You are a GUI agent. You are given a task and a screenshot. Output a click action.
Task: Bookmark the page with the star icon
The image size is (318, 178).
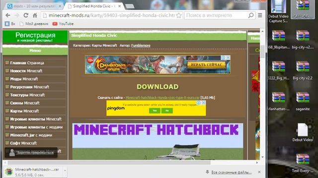[179, 15]
